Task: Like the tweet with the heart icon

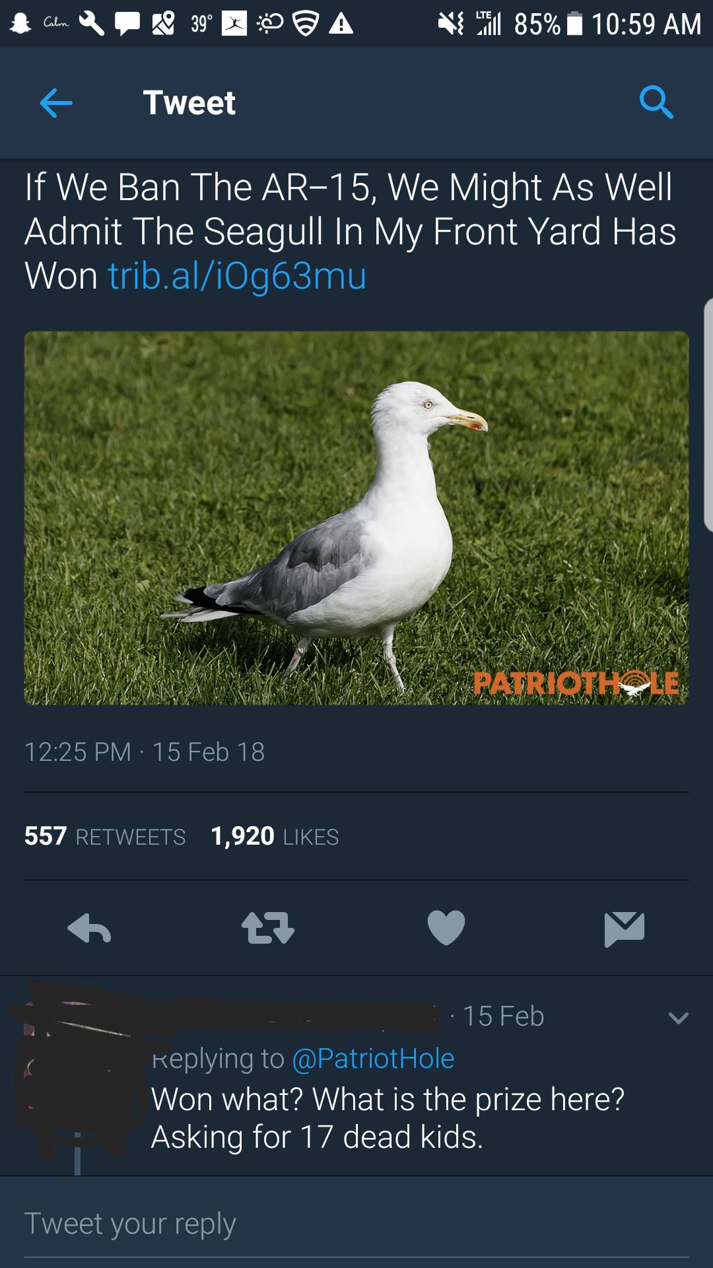Action: coord(446,927)
